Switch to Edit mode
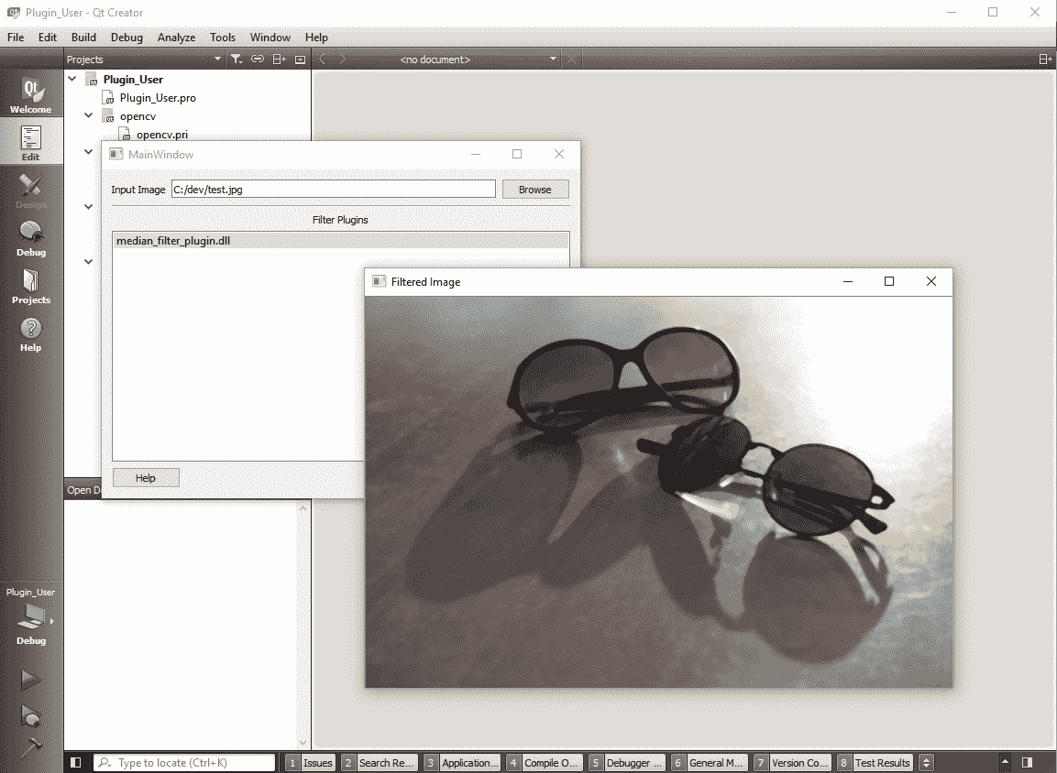The height and width of the screenshot is (773, 1057). [x=30, y=144]
